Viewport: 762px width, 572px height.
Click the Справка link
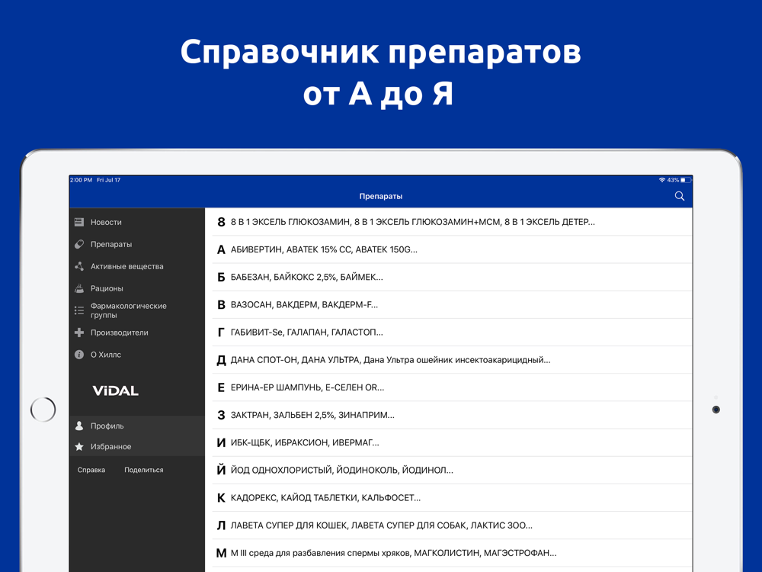(91, 470)
